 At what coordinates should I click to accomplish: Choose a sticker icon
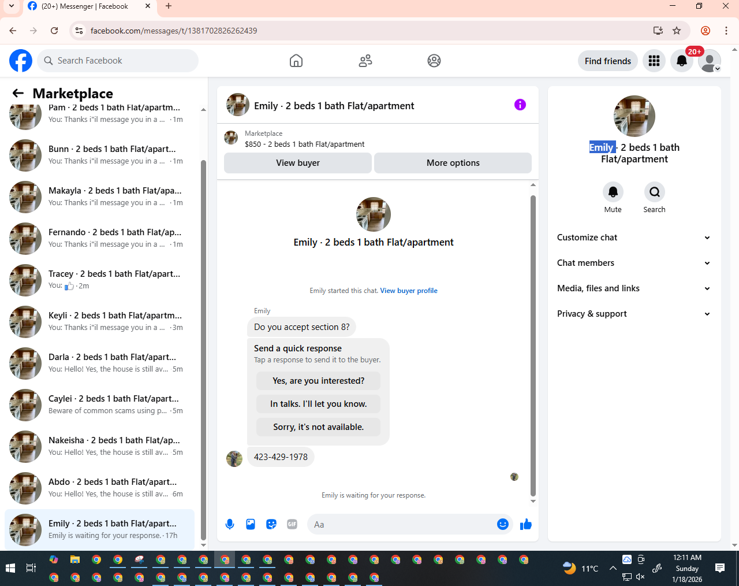click(271, 524)
